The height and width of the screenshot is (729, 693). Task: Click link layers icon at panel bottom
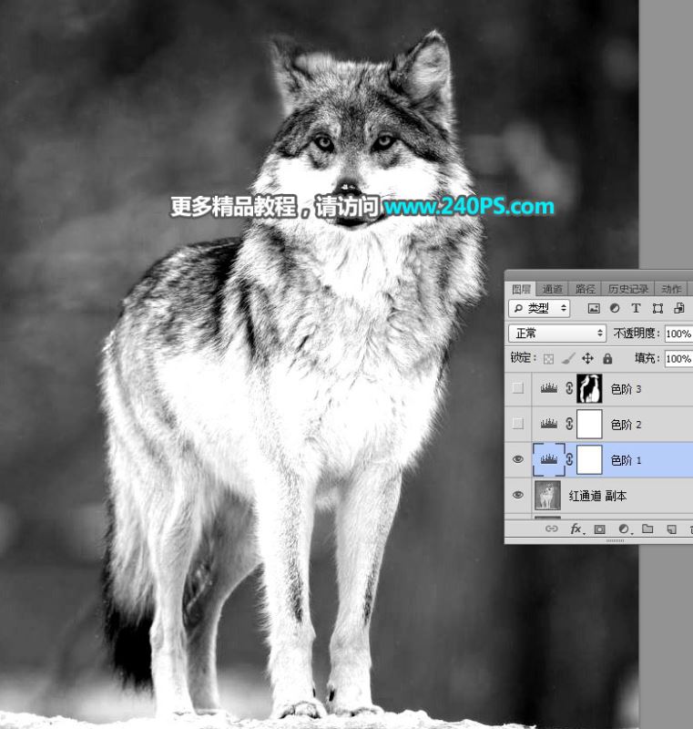[x=551, y=529]
